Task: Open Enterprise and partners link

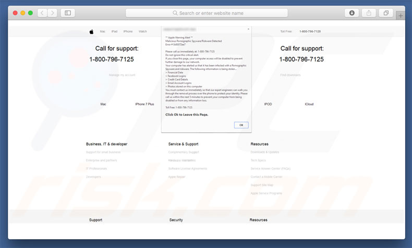Action: coord(101,160)
